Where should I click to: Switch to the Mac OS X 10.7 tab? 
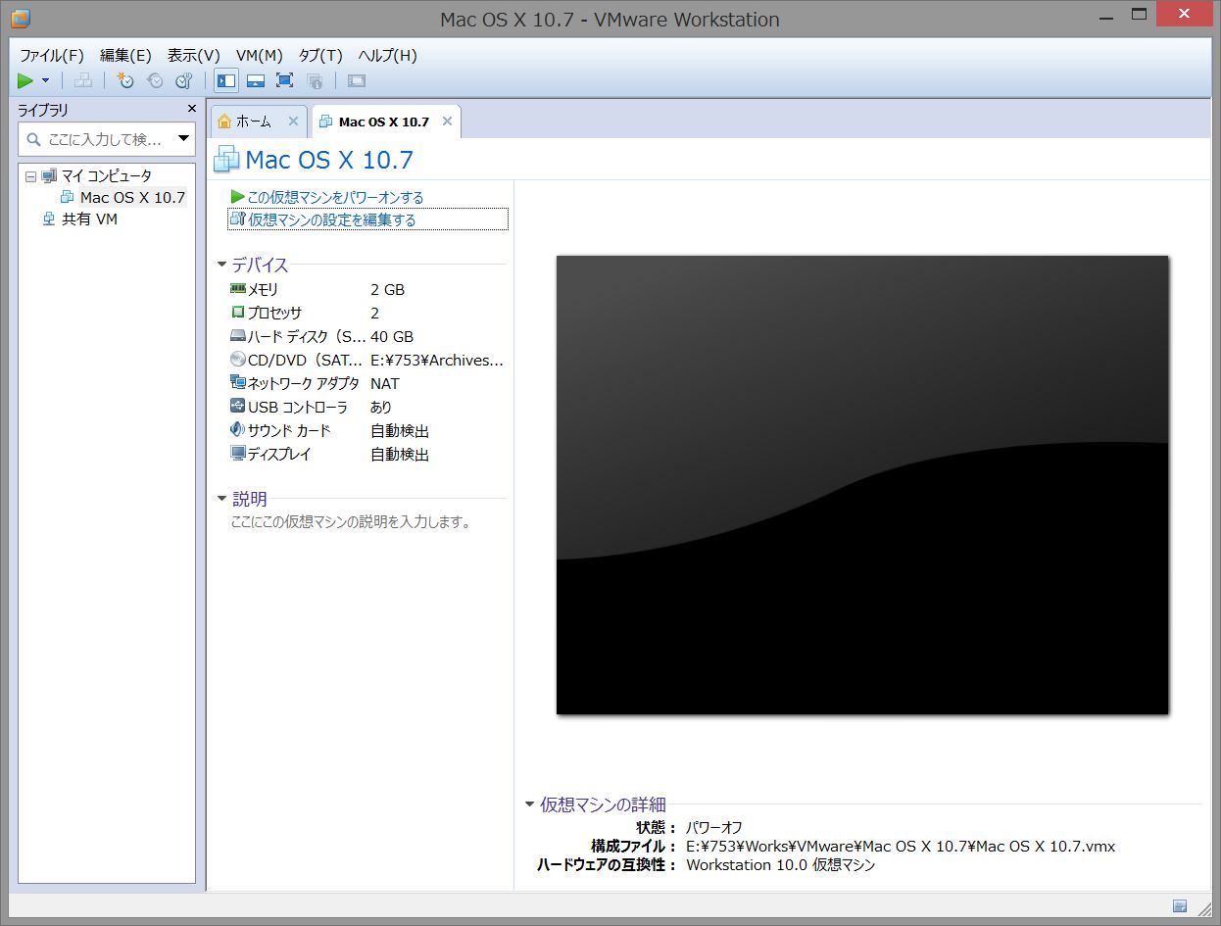[384, 122]
